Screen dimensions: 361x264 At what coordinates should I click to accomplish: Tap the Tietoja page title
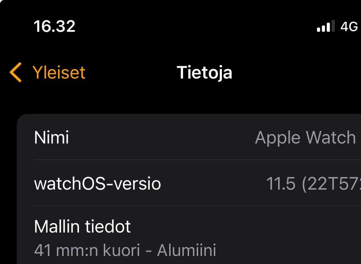205,72
